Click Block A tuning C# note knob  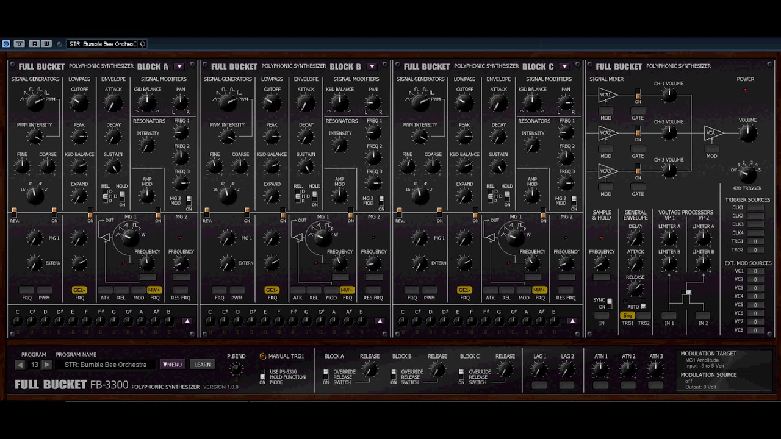[x=31, y=323]
